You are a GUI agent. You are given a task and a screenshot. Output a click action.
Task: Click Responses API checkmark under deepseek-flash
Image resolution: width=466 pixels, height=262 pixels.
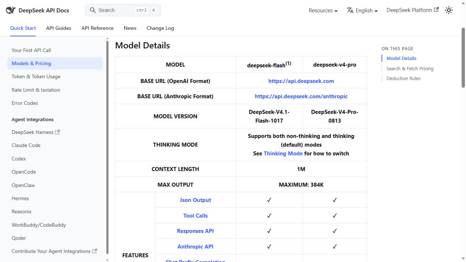click(269, 231)
